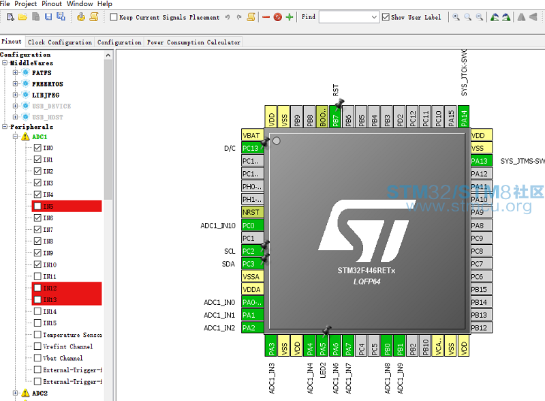Click the VBAT pin on the chip

pyautogui.click(x=252, y=135)
